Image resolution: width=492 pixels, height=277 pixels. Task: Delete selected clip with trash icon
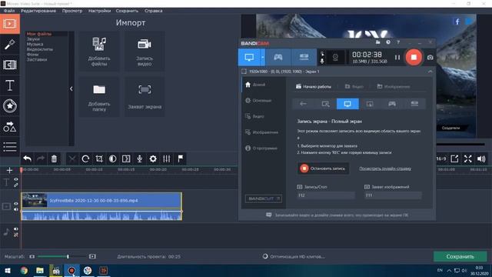coord(54,159)
